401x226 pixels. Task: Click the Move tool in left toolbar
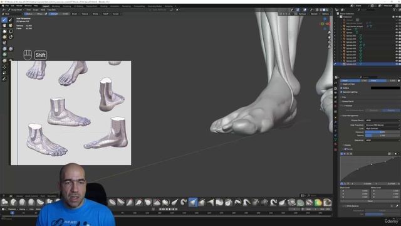[x=4, y=67]
